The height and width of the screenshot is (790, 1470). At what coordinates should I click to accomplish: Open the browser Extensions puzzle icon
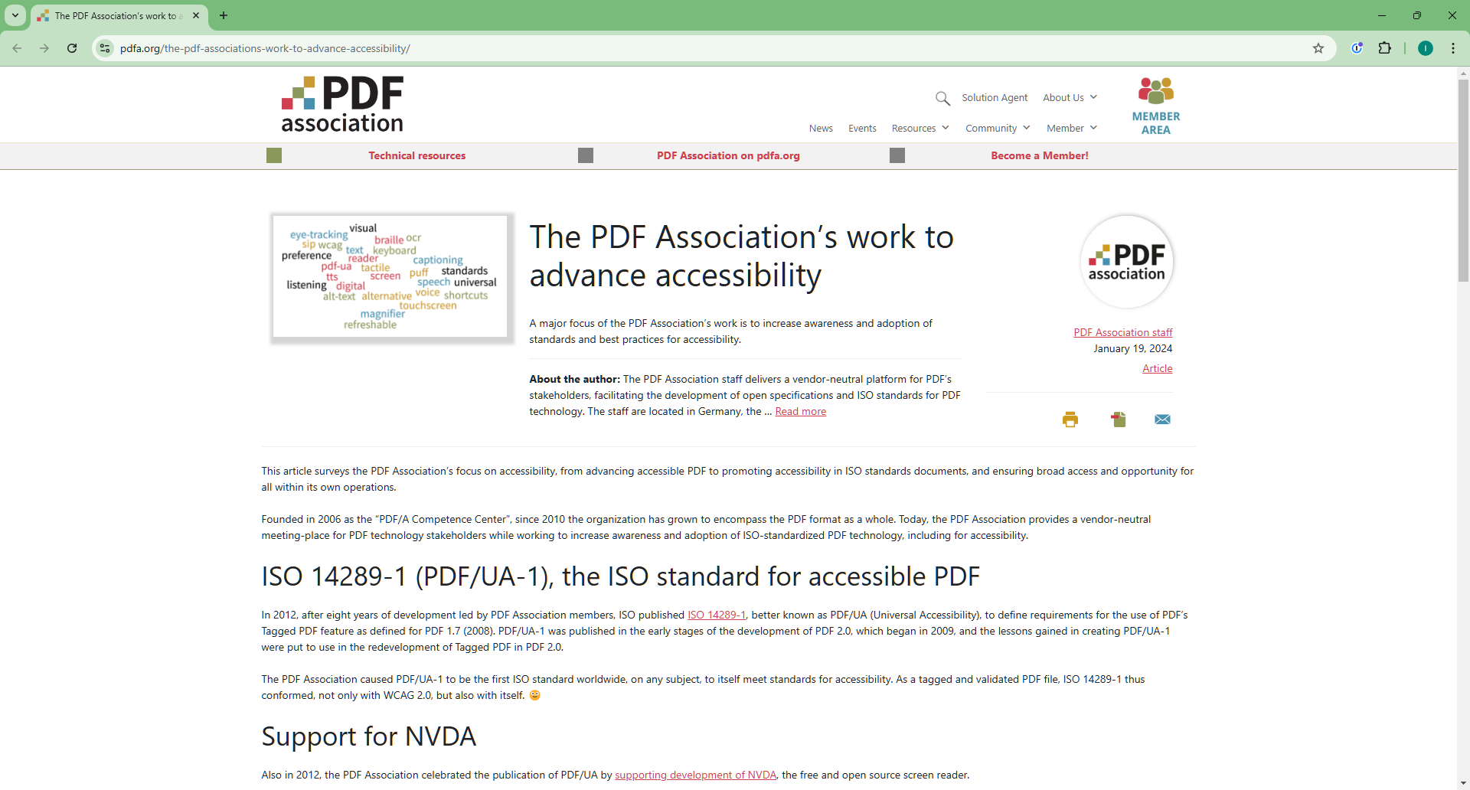coord(1384,48)
